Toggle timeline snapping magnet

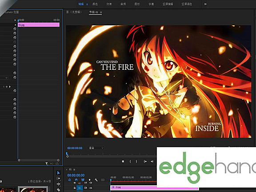pos(76,180)
